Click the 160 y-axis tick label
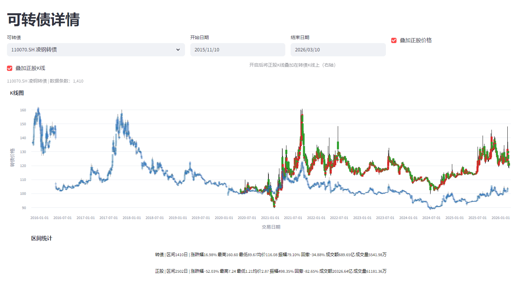This screenshot has height=281, width=513. (23, 110)
